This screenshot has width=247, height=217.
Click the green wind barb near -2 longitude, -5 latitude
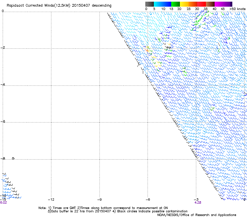[x=212, y=109]
